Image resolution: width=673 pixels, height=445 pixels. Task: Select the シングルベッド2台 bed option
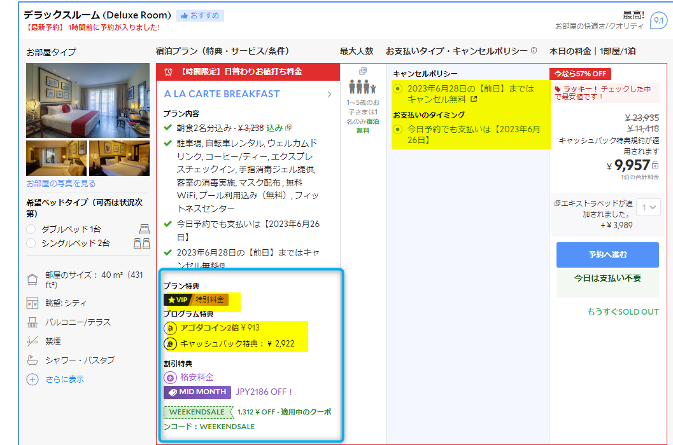click(x=31, y=243)
